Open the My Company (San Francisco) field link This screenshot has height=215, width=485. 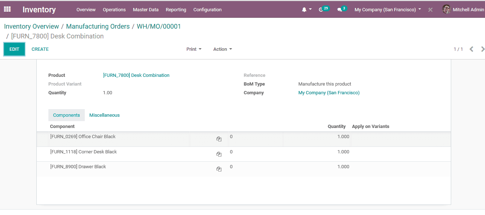(329, 93)
